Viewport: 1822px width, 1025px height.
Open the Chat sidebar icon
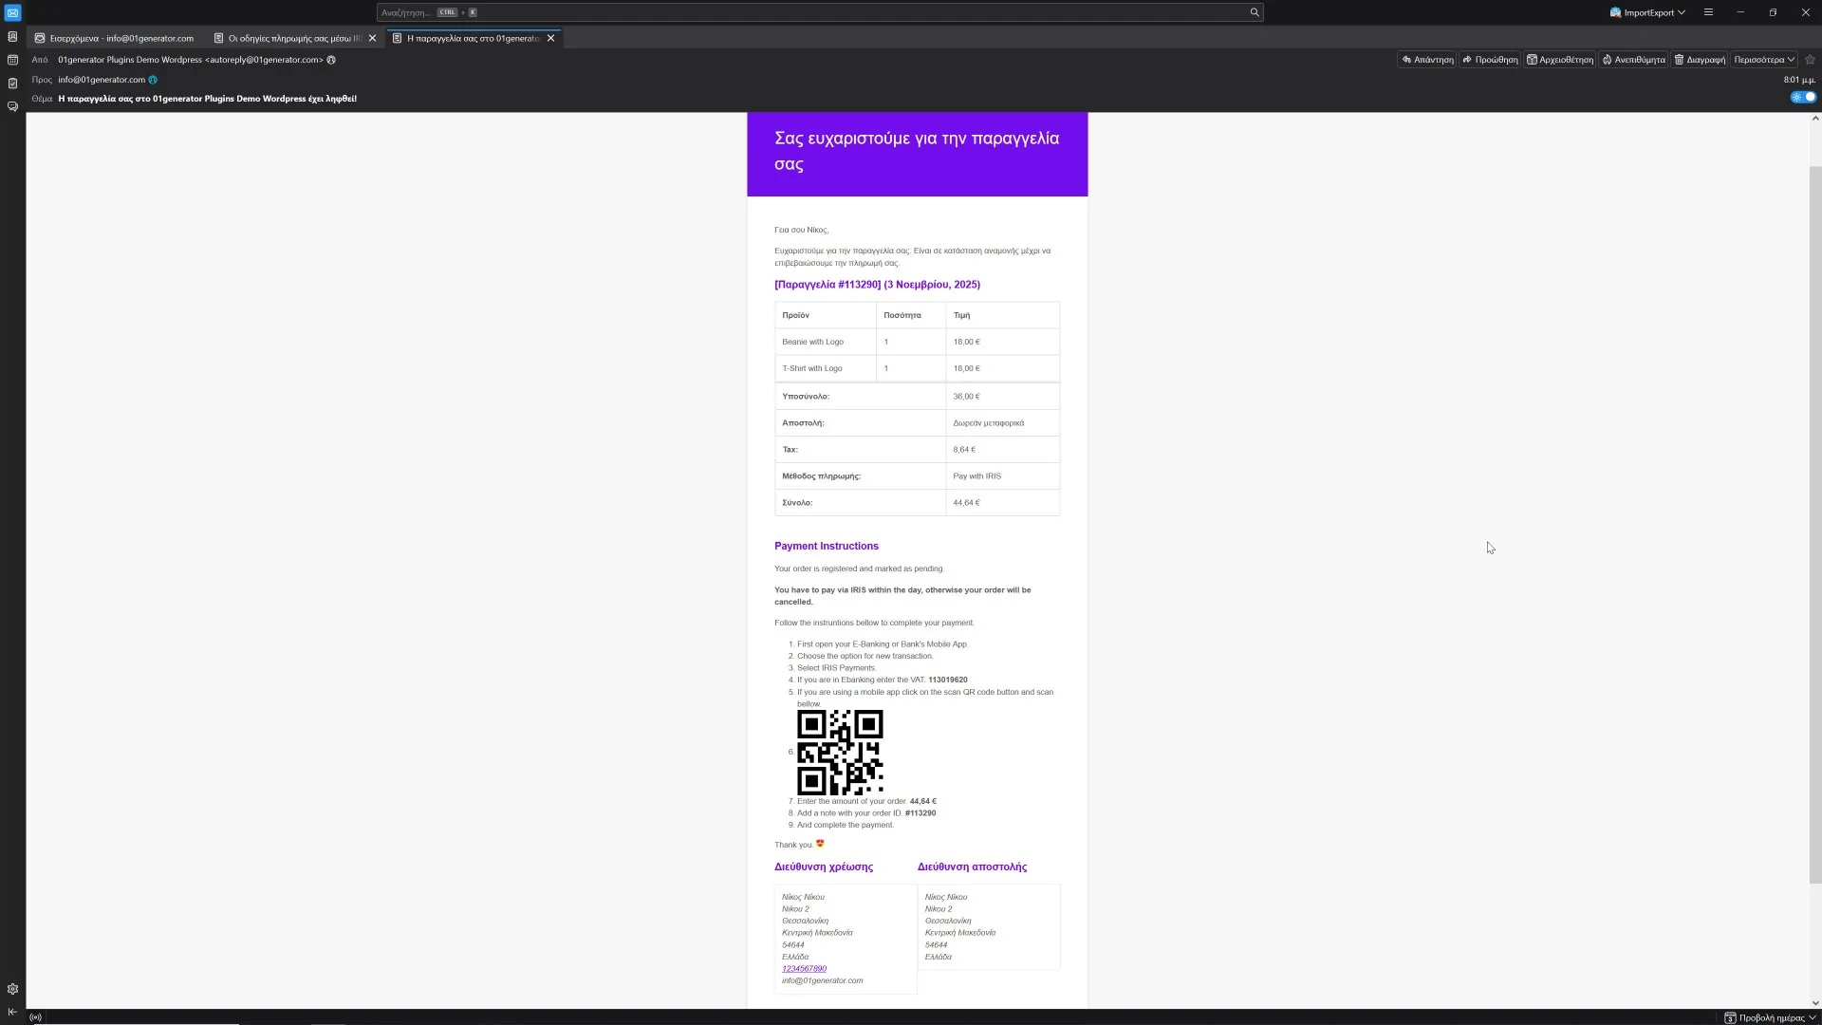click(x=12, y=106)
